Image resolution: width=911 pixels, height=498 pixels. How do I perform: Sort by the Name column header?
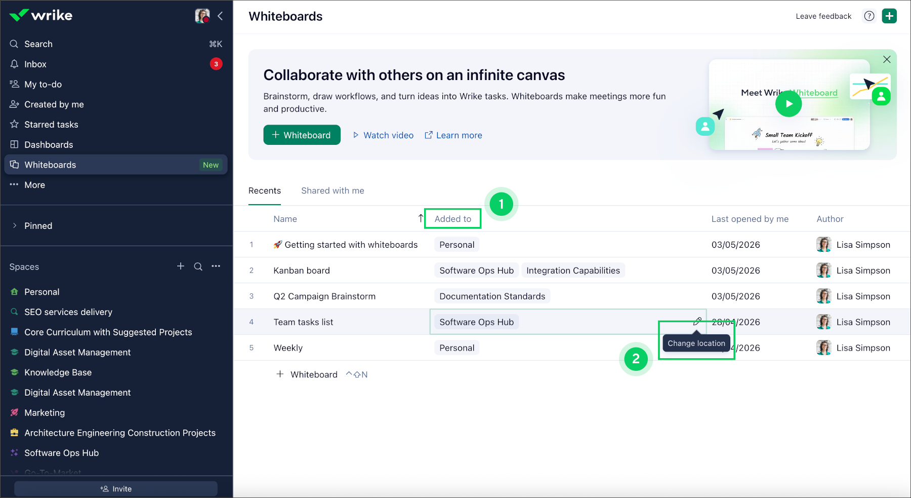pyautogui.click(x=285, y=219)
